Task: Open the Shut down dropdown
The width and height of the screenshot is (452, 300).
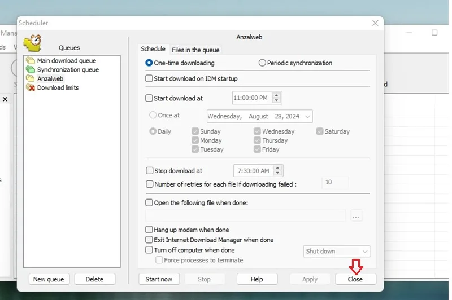Action: coord(336,251)
